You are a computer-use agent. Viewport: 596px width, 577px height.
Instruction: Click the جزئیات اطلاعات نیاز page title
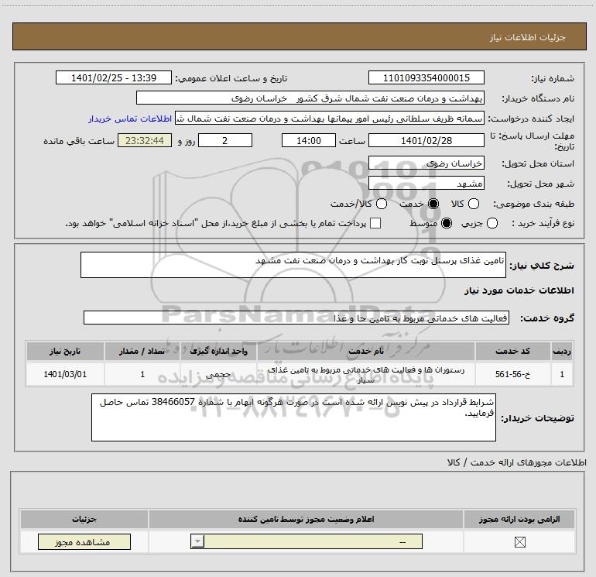click(x=527, y=37)
